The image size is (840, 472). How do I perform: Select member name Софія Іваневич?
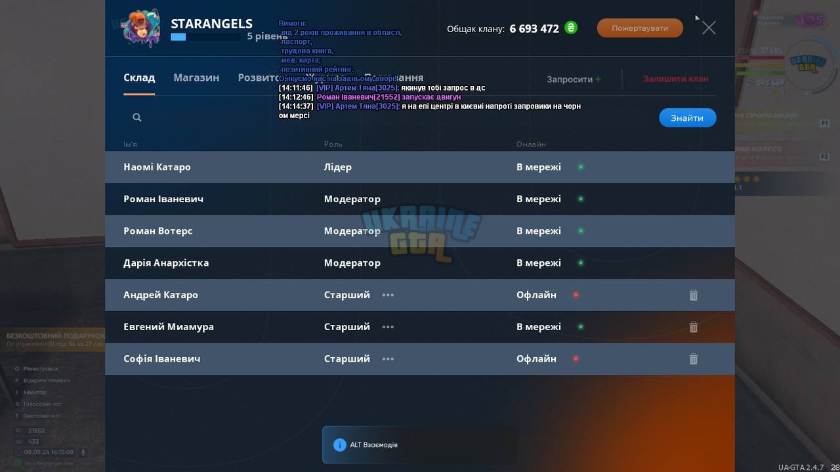click(162, 358)
